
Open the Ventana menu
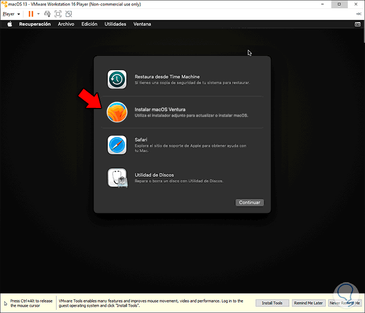click(142, 24)
